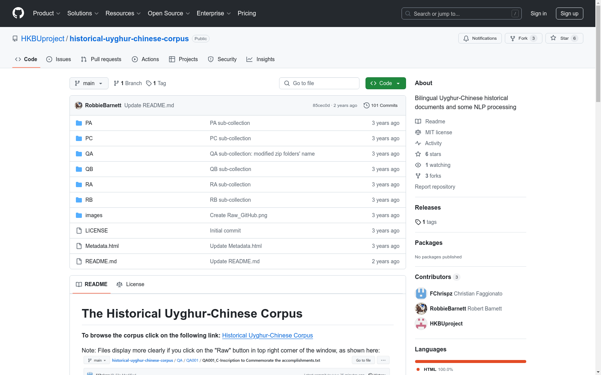
Task: View the 1 watching eye link
Action: pyautogui.click(x=433, y=165)
